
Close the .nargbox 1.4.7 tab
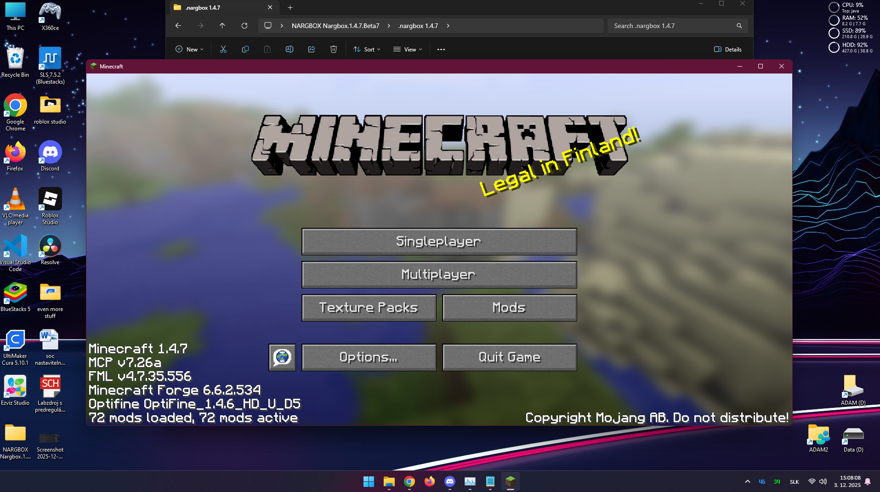270,7
